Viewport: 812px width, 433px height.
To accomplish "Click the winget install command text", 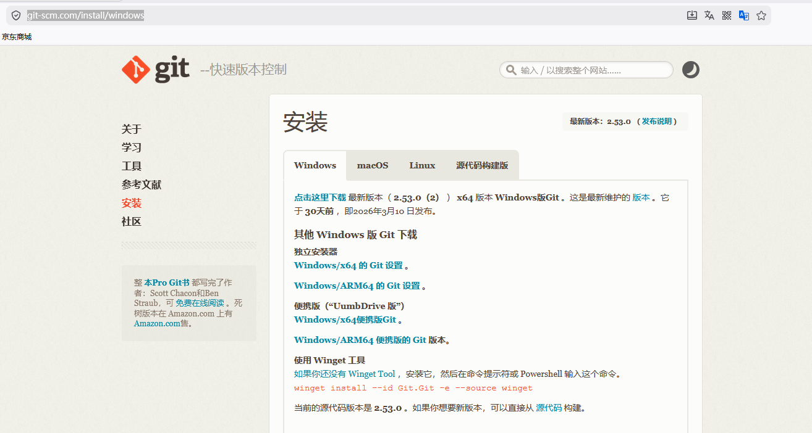I will click(413, 388).
